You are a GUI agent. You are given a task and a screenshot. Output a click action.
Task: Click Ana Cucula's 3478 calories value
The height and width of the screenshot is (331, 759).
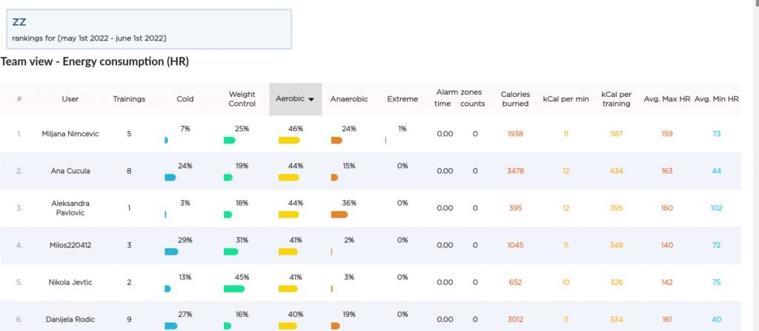515,171
